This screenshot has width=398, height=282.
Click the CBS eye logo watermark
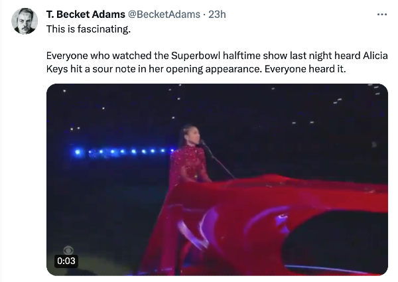coord(68,250)
